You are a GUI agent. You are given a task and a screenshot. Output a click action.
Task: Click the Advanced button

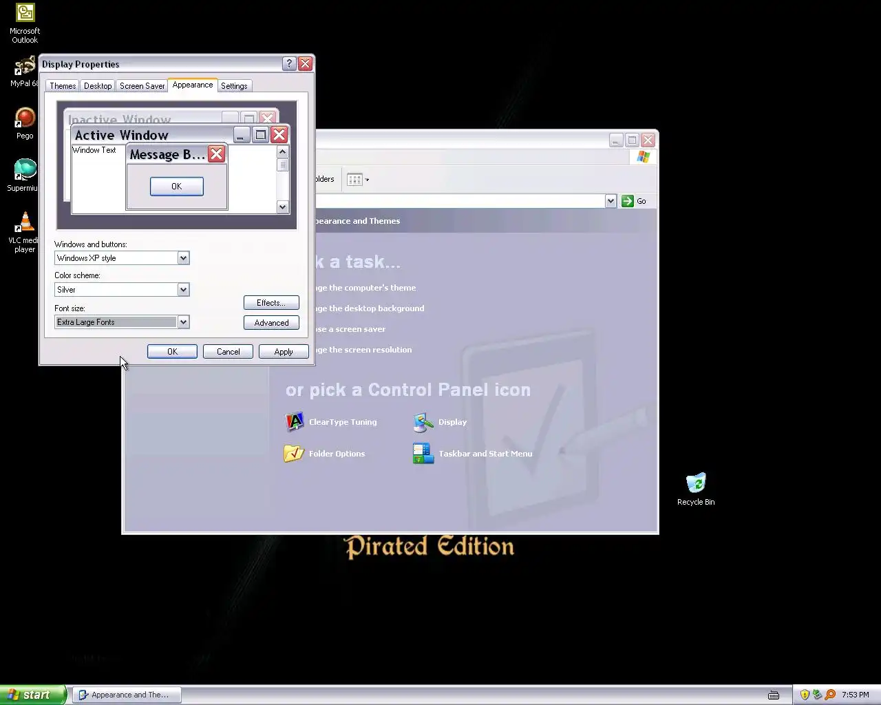[271, 323]
